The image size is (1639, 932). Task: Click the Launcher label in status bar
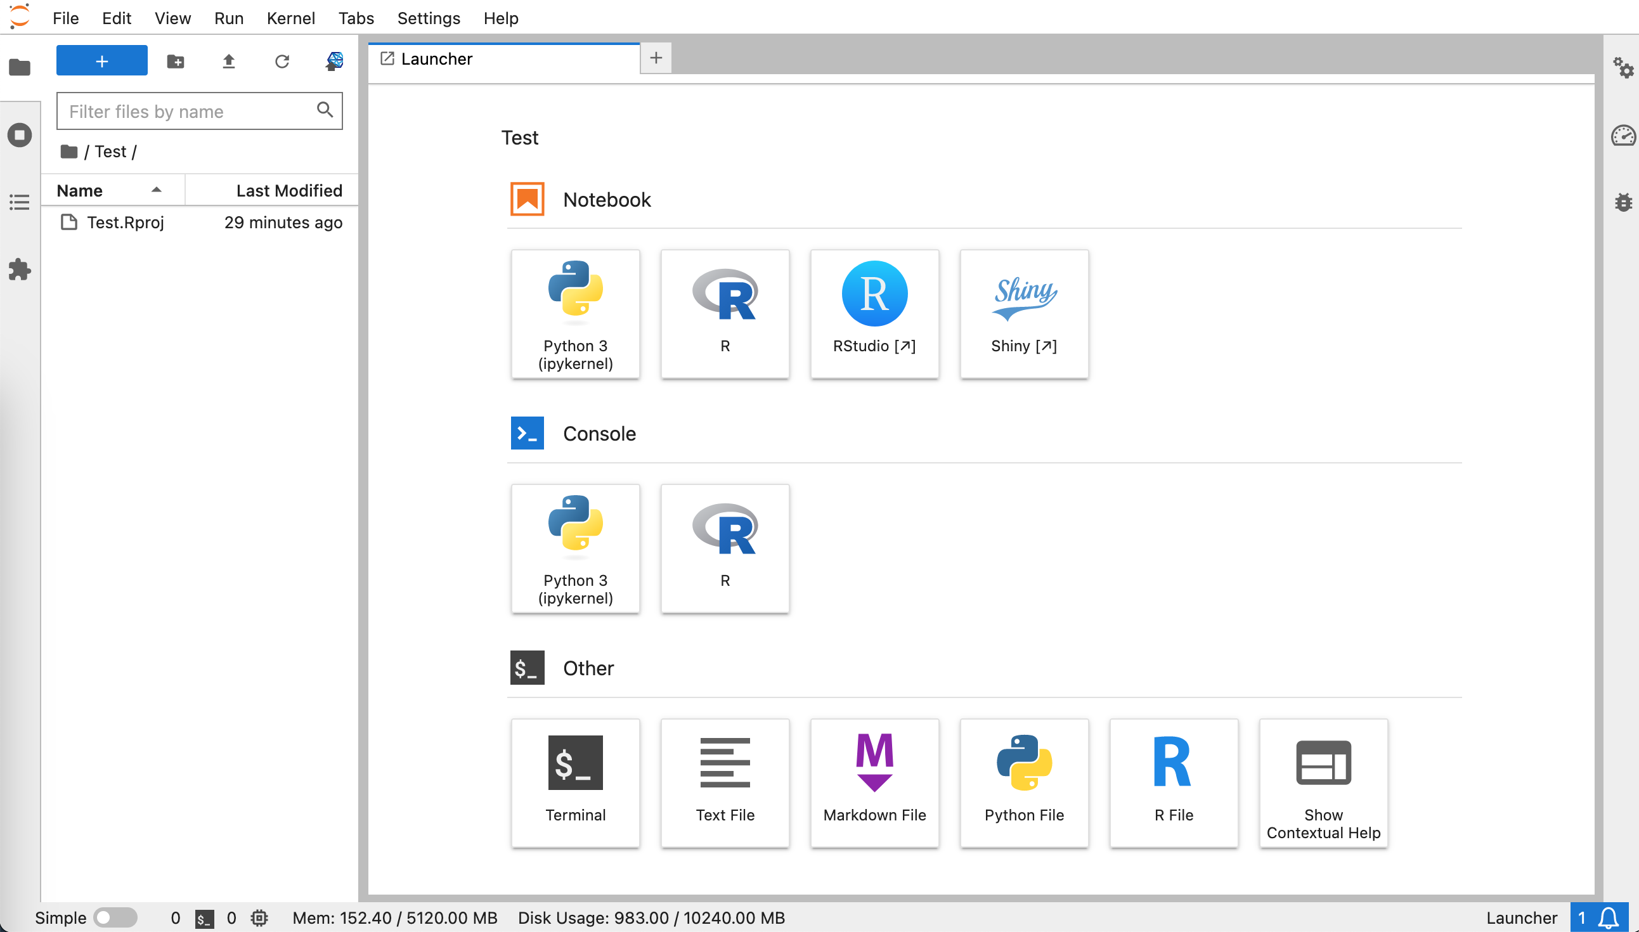[1521, 918]
